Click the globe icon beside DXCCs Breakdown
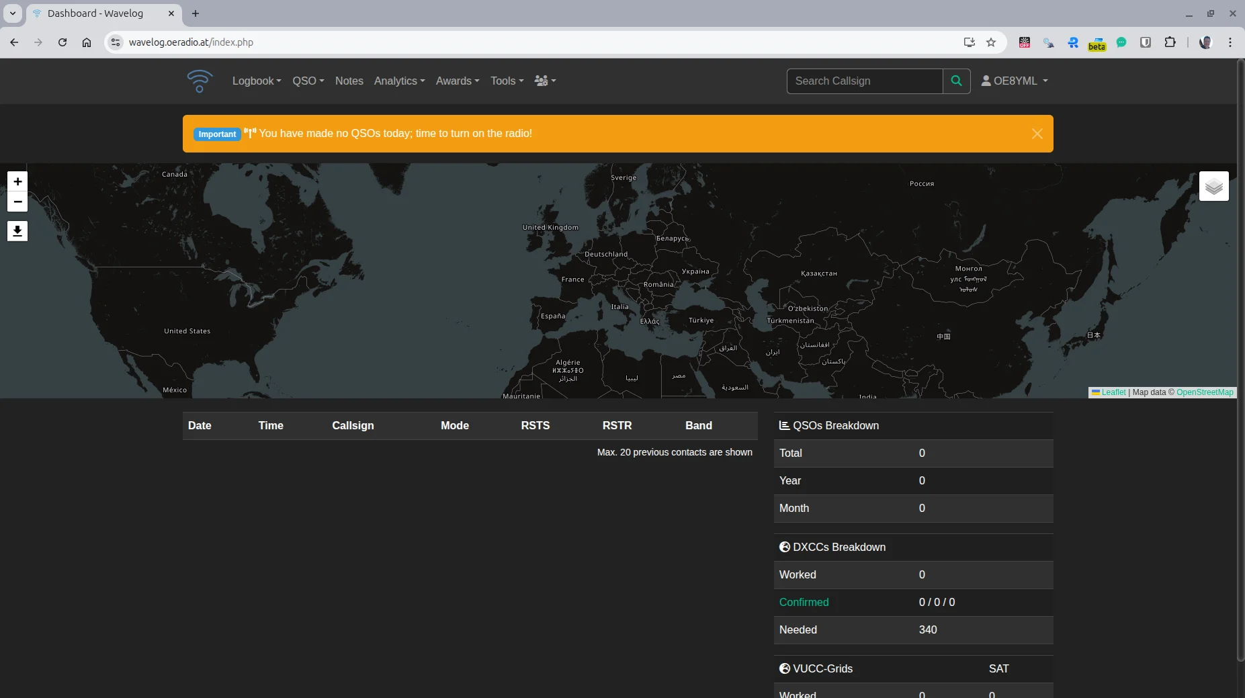This screenshot has height=698, width=1245. [x=785, y=547]
